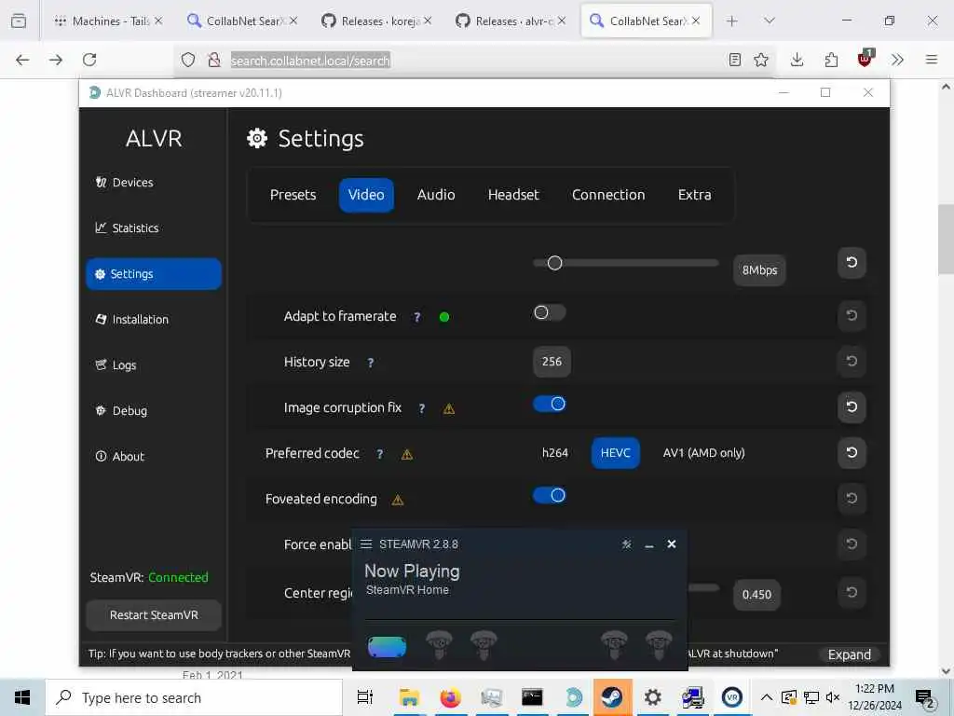This screenshot has width=954, height=716.
Task: Select h264 as preferred codec
Action: point(555,453)
